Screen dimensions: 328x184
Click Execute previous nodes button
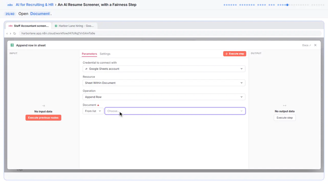click(x=43, y=118)
